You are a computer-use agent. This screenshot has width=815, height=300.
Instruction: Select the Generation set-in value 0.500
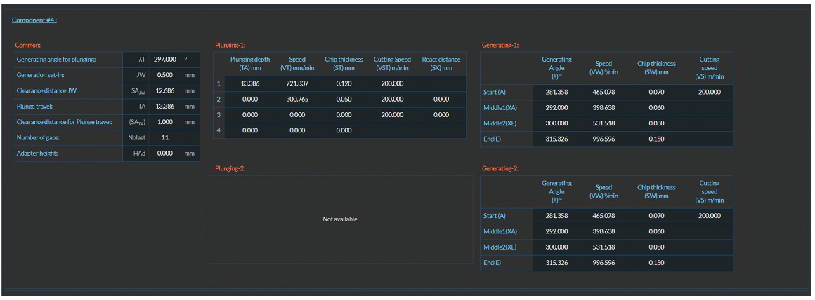point(165,75)
